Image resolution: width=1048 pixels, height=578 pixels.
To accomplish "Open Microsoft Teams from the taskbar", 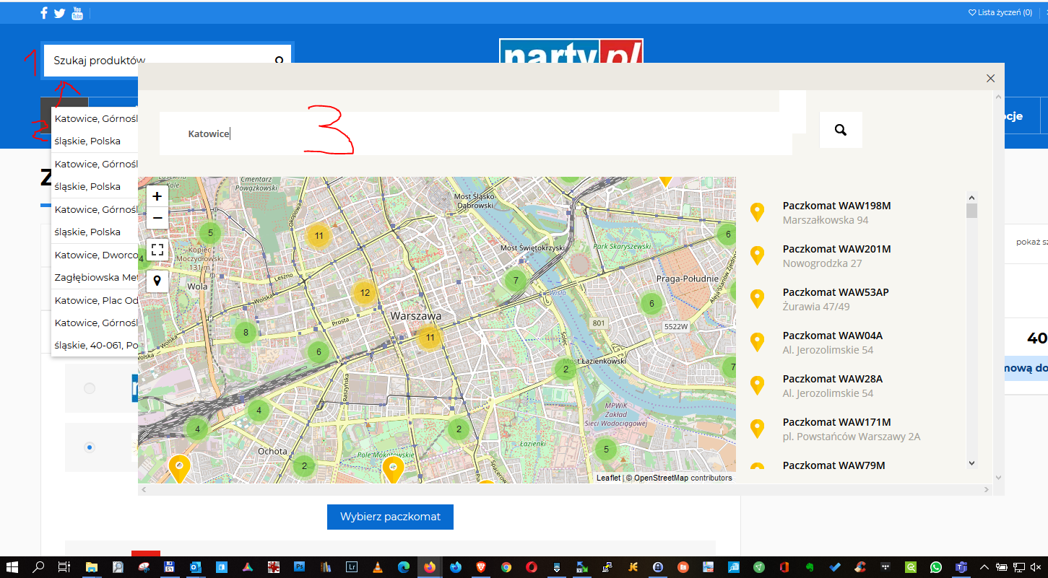I will coord(961,567).
